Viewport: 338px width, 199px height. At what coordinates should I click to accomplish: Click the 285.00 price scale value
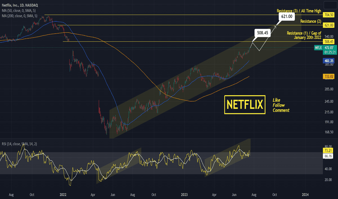(x=329, y=89)
